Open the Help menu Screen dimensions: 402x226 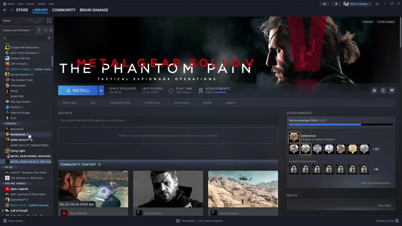(x=51, y=4)
